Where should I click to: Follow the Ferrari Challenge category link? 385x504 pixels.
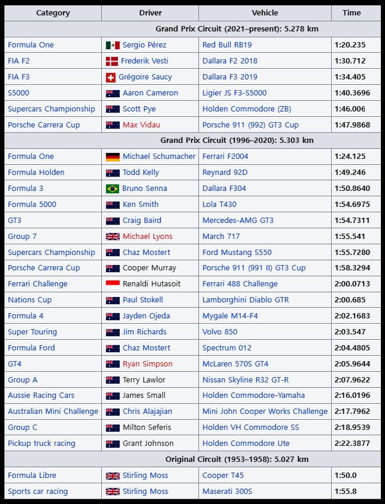point(37,284)
